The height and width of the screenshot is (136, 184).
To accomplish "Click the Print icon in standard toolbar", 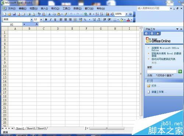I will 29,14.
